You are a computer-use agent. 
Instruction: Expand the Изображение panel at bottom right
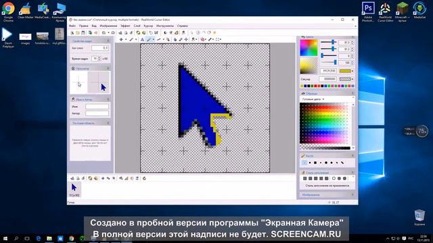coord(352,195)
